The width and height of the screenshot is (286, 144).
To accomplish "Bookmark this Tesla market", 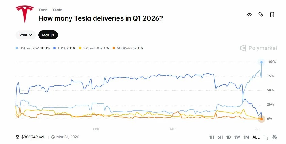I will tap(272, 14).
